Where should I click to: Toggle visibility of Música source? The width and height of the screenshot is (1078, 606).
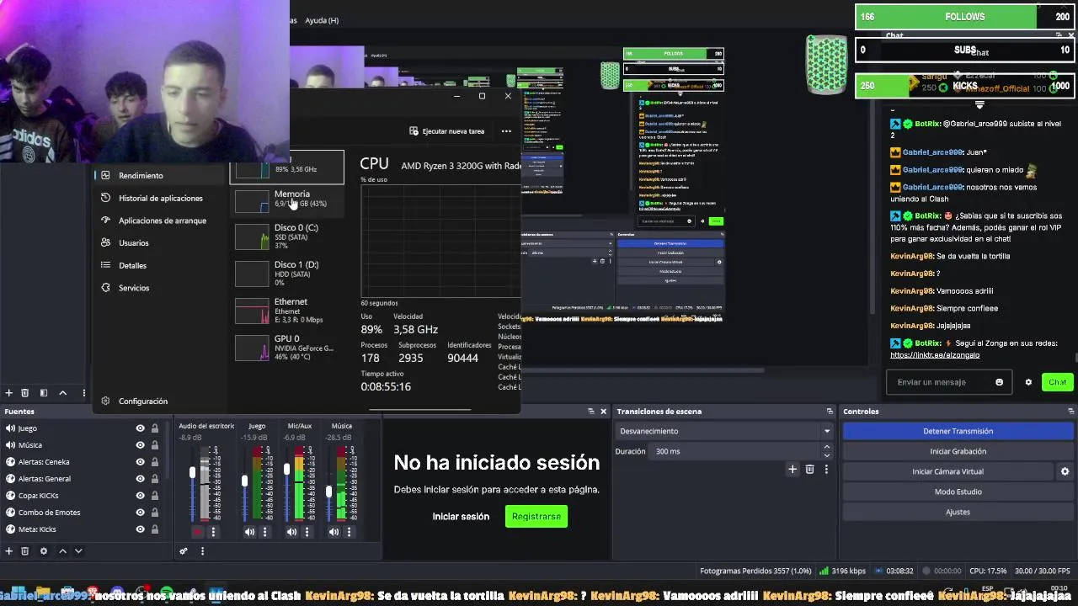coord(140,445)
